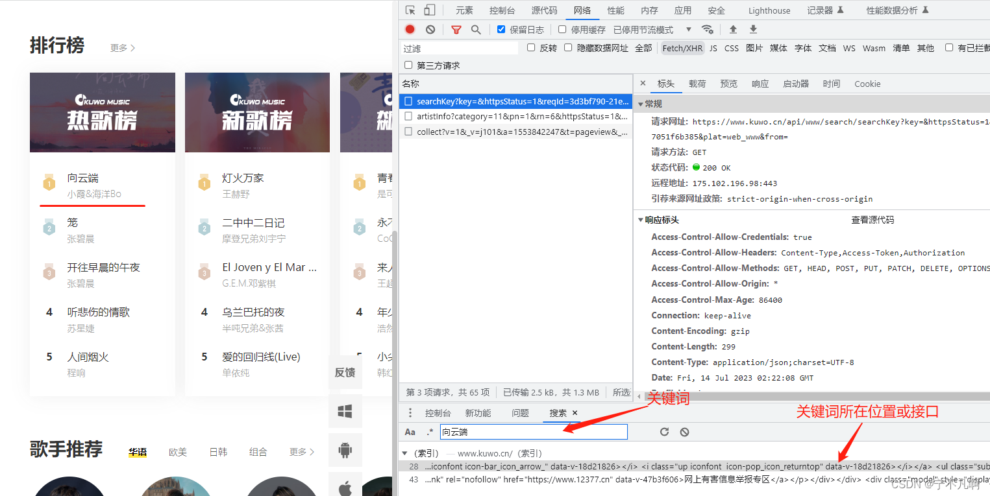Open the 性能 tab

(615, 10)
